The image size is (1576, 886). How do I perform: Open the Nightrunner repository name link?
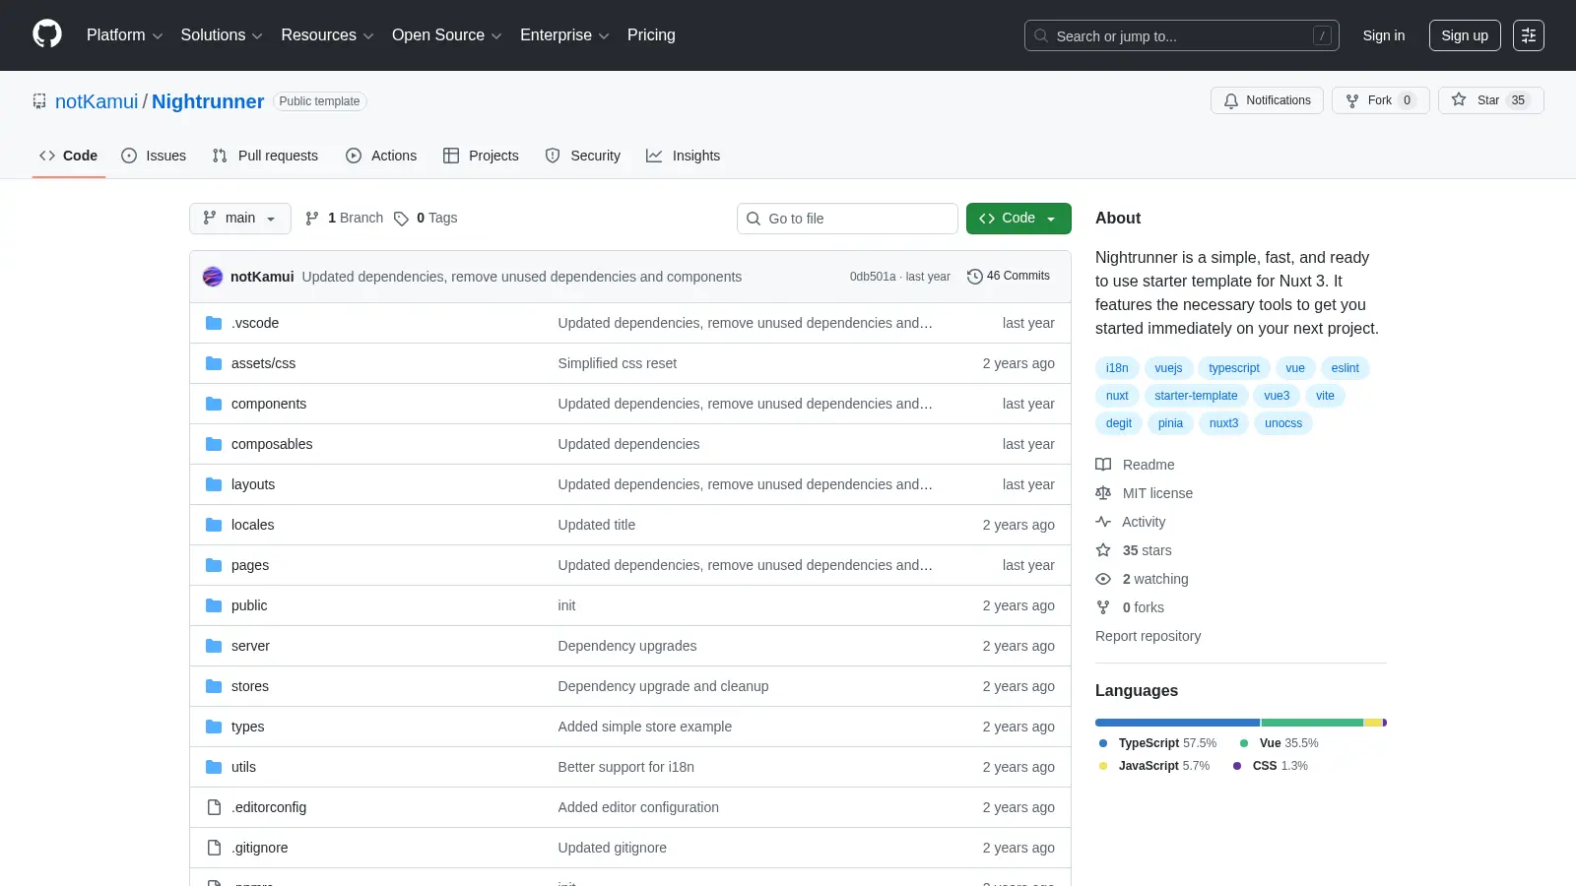208,101
